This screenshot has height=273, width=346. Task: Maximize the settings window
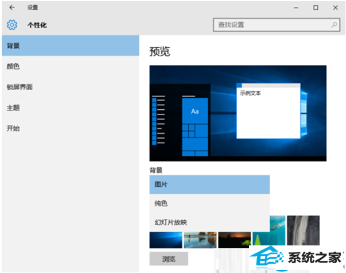click(x=315, y=7)
